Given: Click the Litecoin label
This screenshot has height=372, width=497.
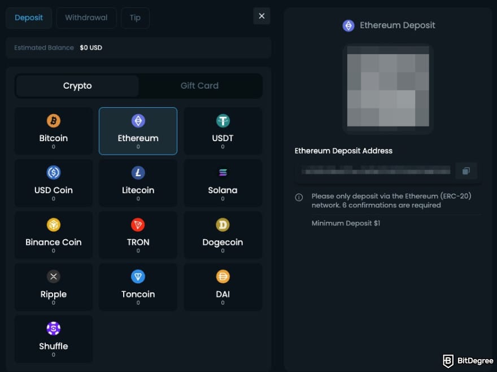Looking at the screenshot, I should point(138,190).
